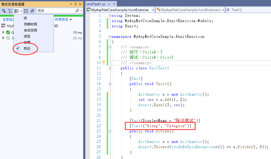Click the 全部运行 run all link
This screenshot has width=271, height=159.
(x=8, y=20)
